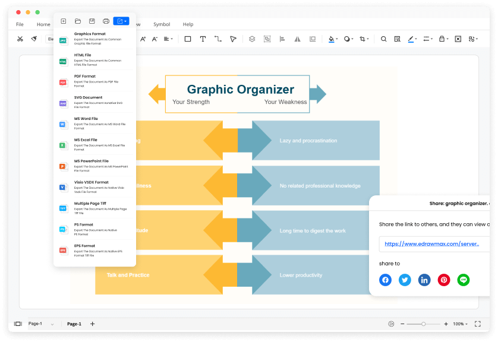Share the diagram to Facebook
Viewport: 498px width, 342px height.
pyautogui.click(x=385, y=280)
